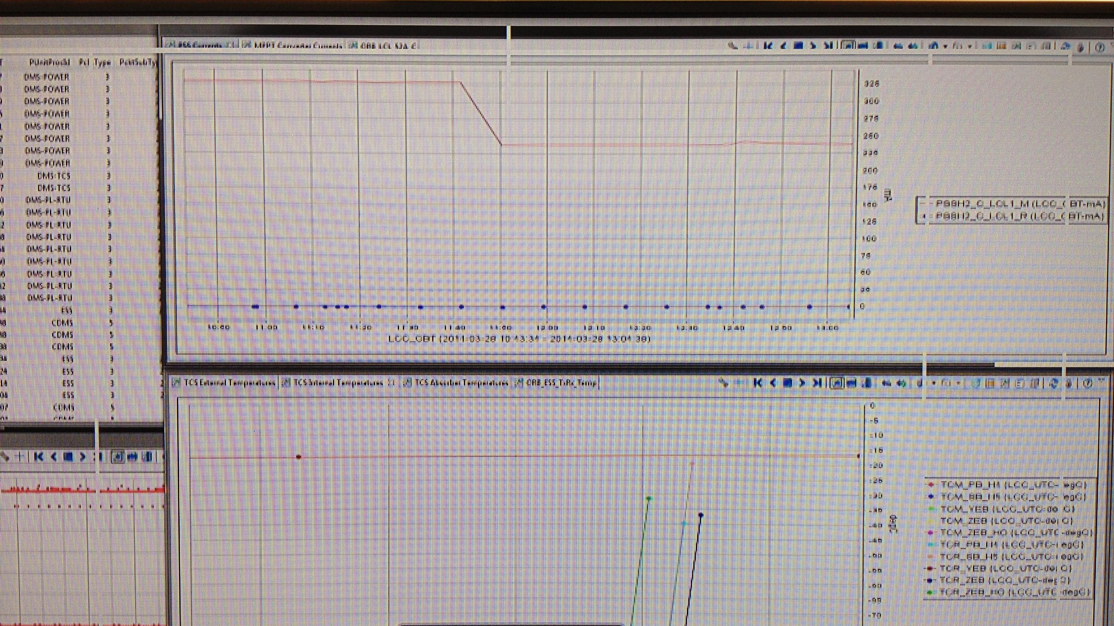Open the house icon dropdown arrow in top toolbar

(945, 46)
